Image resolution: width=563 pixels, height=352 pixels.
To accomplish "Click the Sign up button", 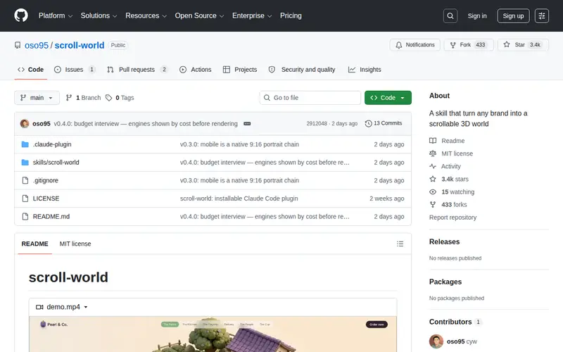I will click(513, 15).
